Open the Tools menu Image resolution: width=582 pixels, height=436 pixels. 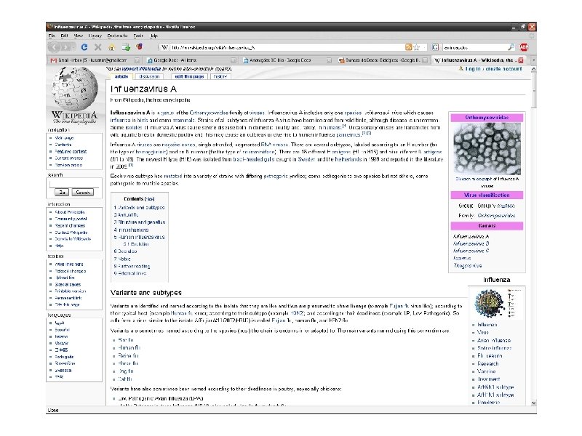tap(138, 36)
